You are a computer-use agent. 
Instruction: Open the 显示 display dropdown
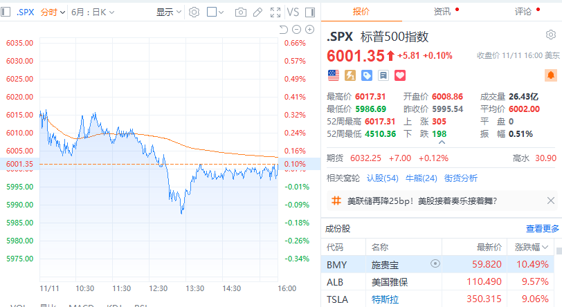click(168, 12)
